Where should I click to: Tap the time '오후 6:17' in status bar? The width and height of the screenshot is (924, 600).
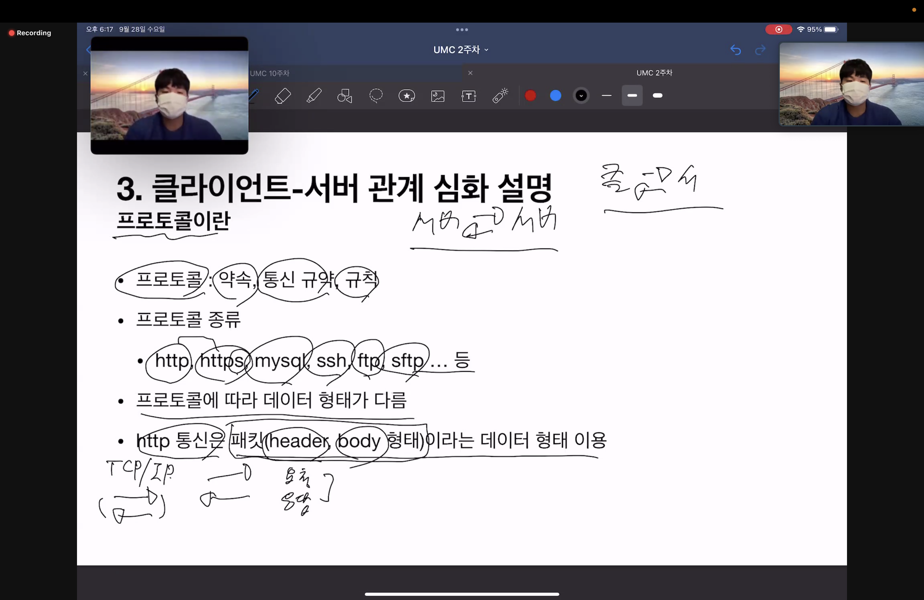tap(99, 29)
